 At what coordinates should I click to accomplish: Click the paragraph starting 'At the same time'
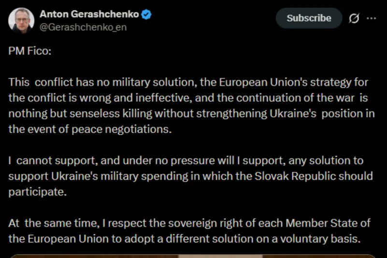coord(189,231)
